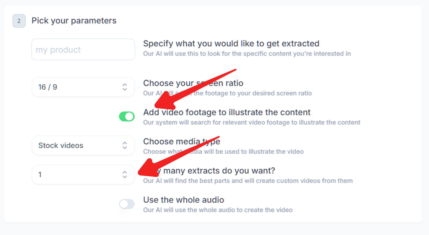
Task: Disable the add video footage toggle
Action: pos(127,116)
